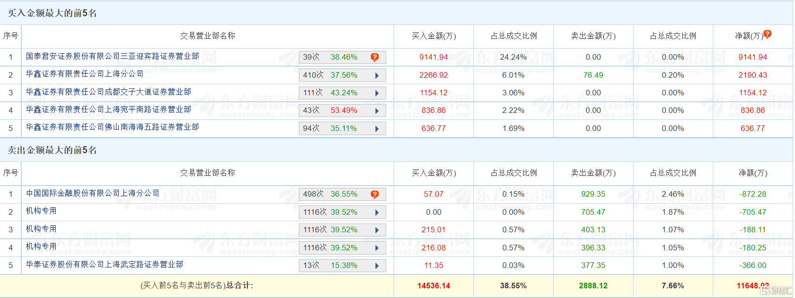Click total sell amount 2888.12

point(593,286)
